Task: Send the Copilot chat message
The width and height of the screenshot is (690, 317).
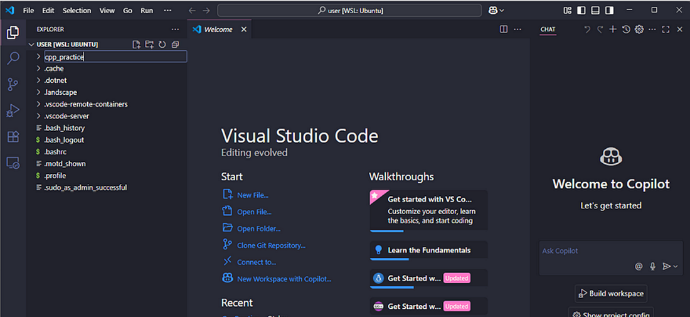Action: (x=667, y=266)
